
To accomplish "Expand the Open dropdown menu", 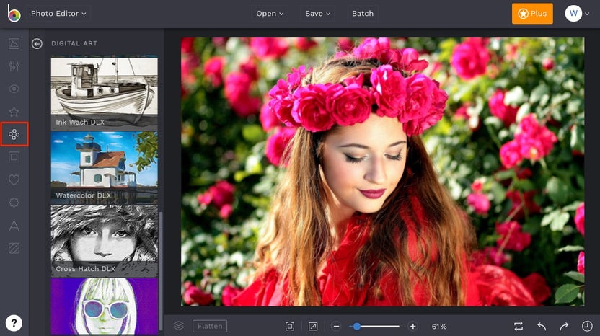I will [270, 14].
